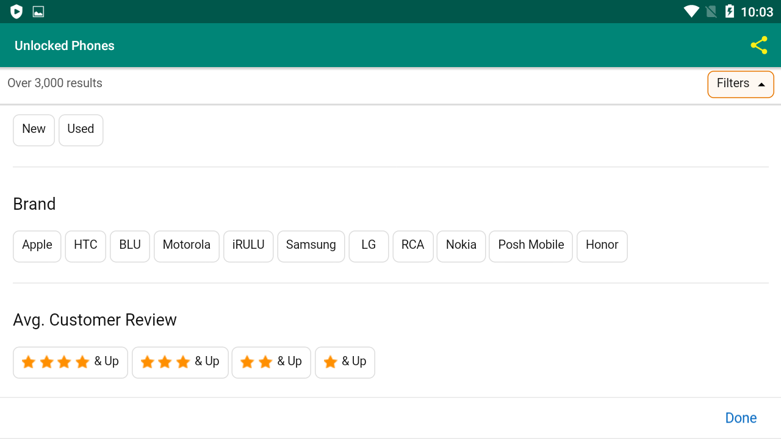Toggle the Used condition filter

81,130
